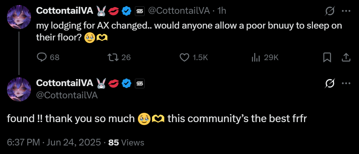Like the first tweet with 1.5K likes
The height and width of the screenshot is (154, 359).
tap(185, 57)
